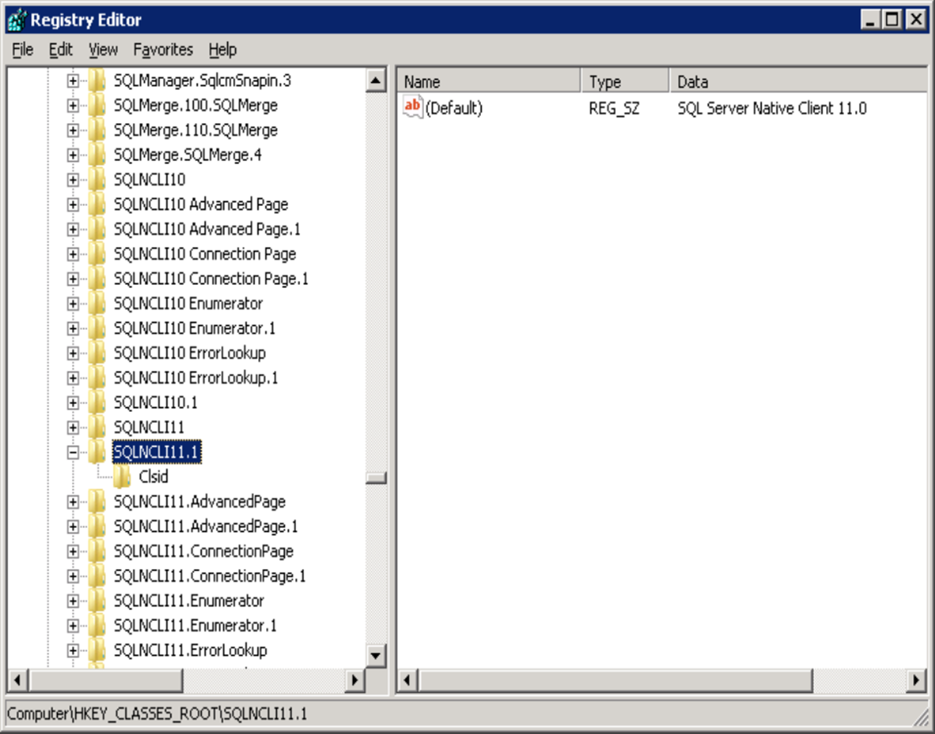The width and height of the screenshot is (935, 734).
Task: Click folder icon of SQLMerge.SQLMerge.4
Action: [96, 155]
